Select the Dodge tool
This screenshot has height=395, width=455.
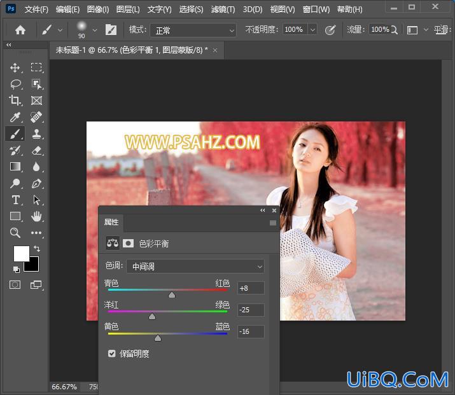(15, 183)
